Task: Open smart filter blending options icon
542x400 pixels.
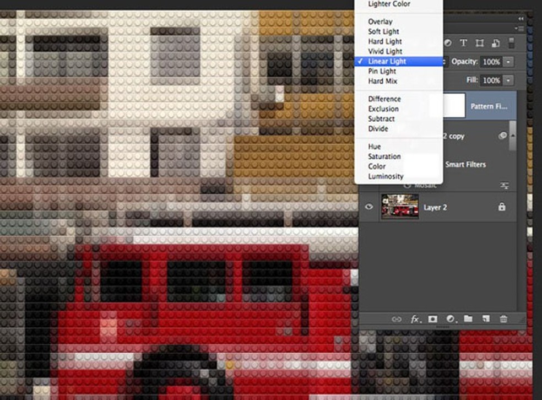Action: coord(505,186)
